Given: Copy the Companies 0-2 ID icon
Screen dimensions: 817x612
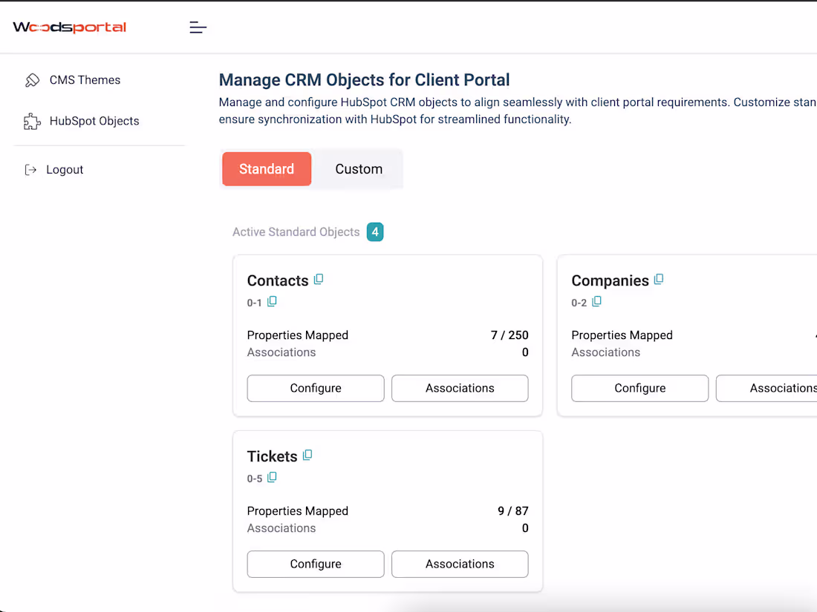Looking at the screenshot, I should click(596, 302).
